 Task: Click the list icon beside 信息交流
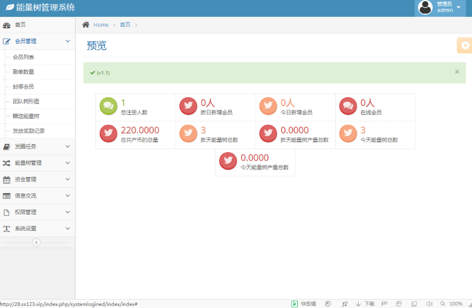[x=7, y=196]
